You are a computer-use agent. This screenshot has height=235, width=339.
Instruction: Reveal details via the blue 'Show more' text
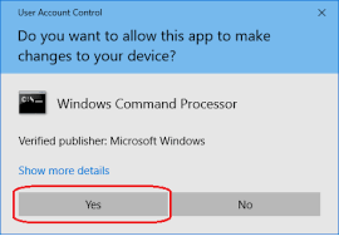coord(64,170)
